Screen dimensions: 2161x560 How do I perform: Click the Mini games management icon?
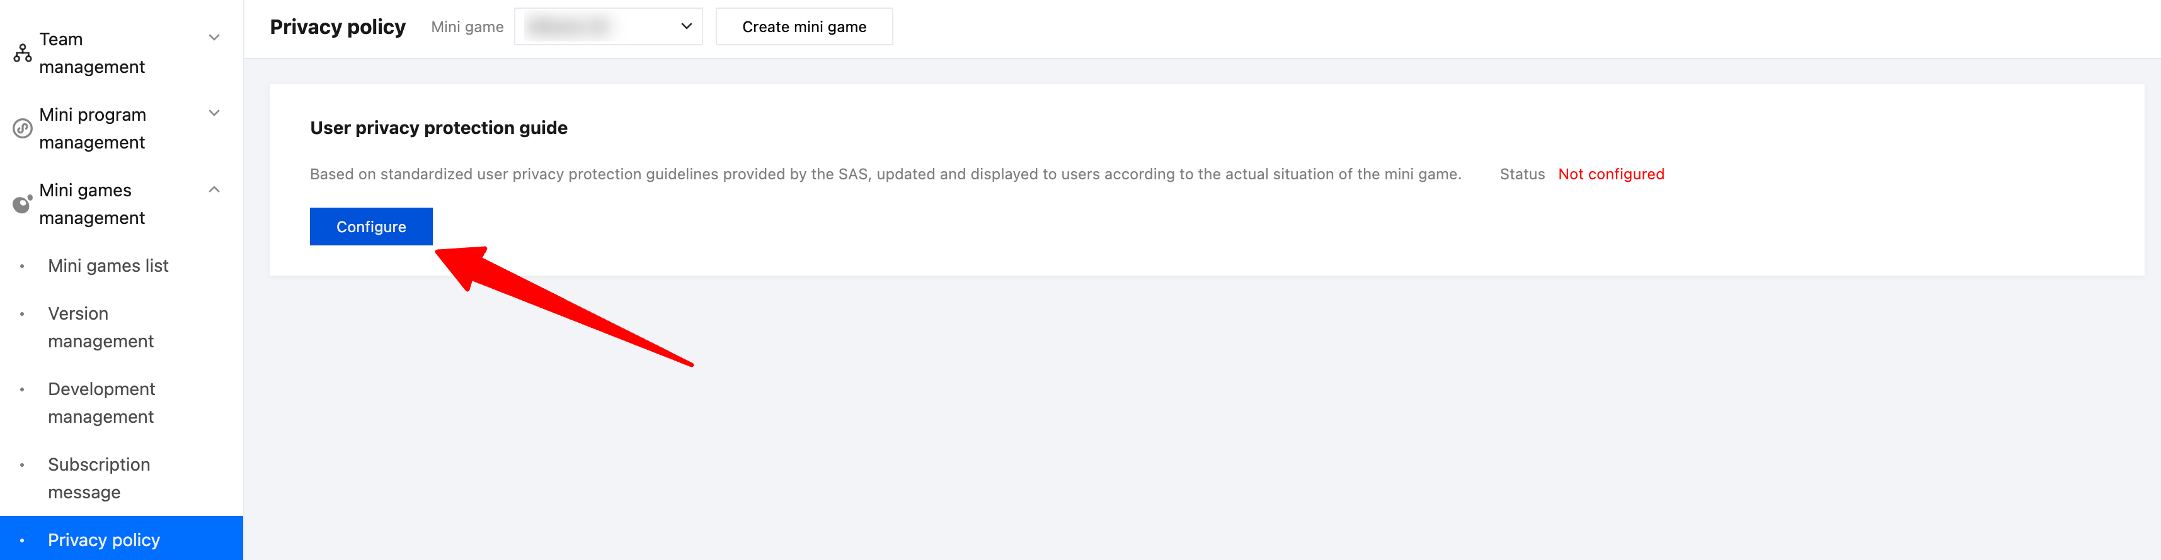pyautogui.click(x=23, y=204)
